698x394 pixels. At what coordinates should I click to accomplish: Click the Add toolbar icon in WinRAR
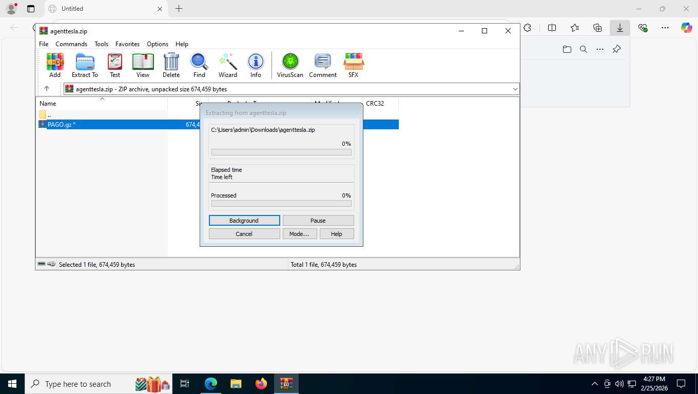pos(55,65)
